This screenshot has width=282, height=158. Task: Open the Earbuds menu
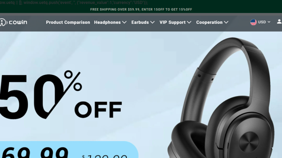click(x=140, y=23)
